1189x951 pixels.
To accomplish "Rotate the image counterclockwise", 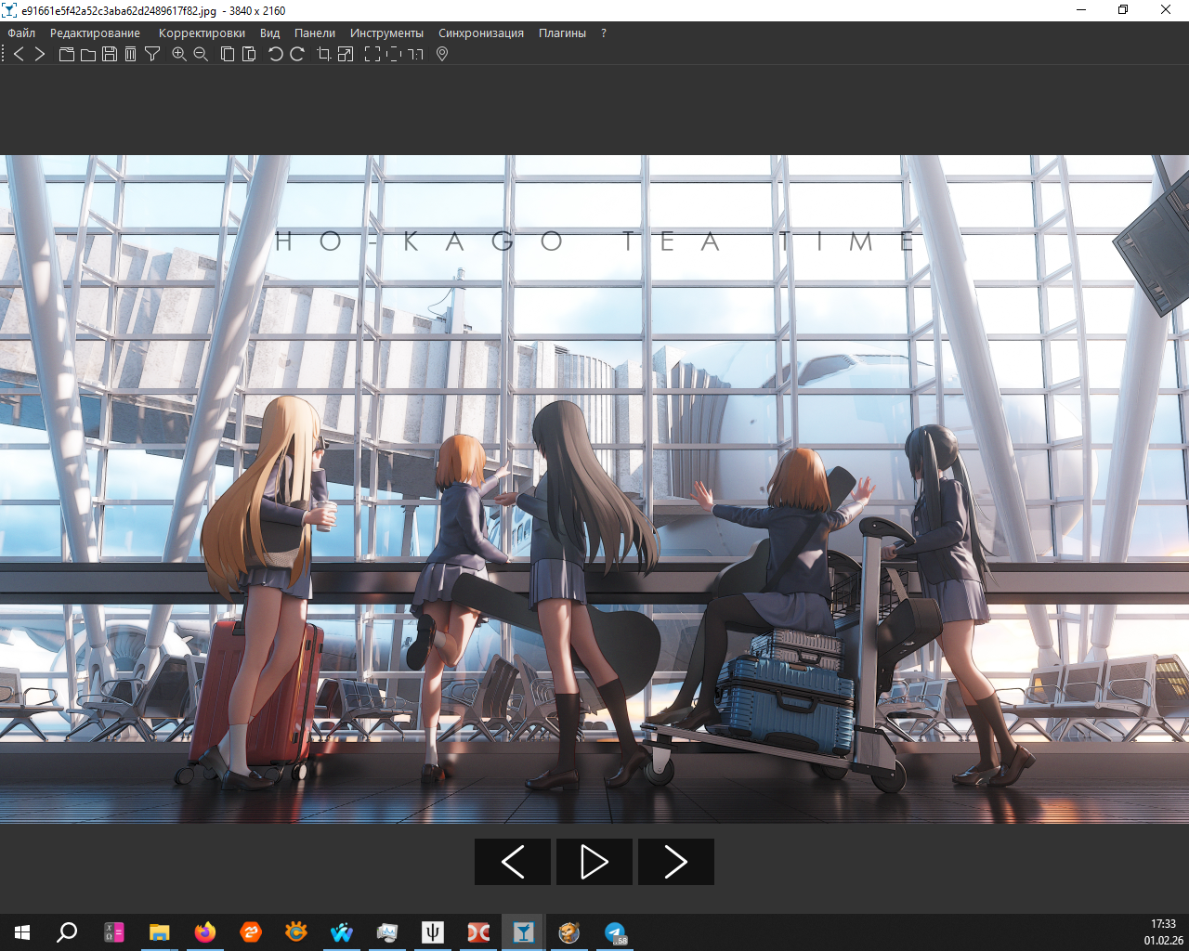I will pyautogui.click(x=276, y=55).
